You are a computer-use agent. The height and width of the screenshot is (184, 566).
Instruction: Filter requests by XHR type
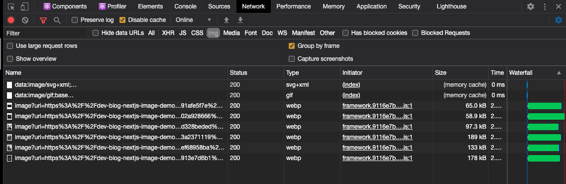pos(168,33)
